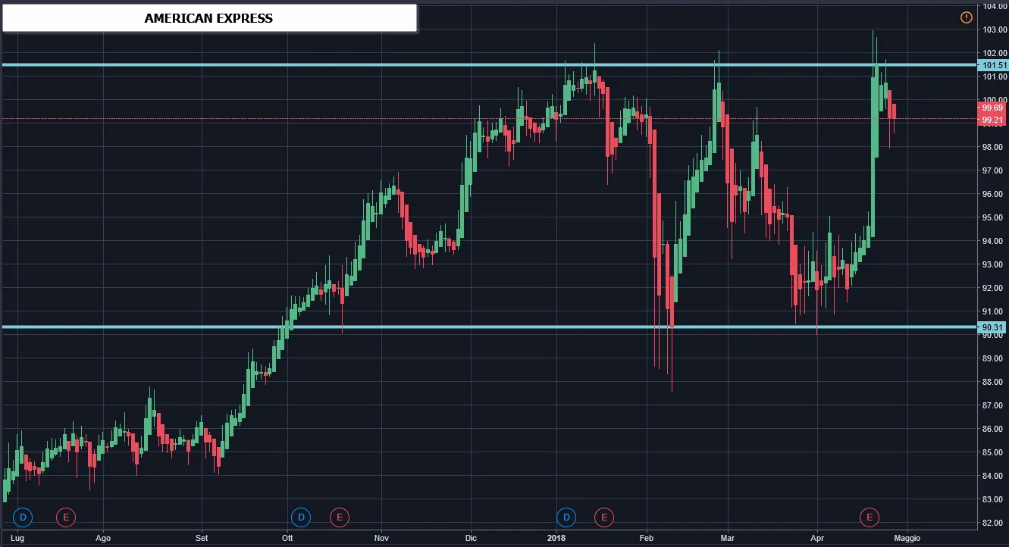Open the earnings marker E between Ott and Nov
This screenshot has width=1009, height=547.
[x=339, y=517]
